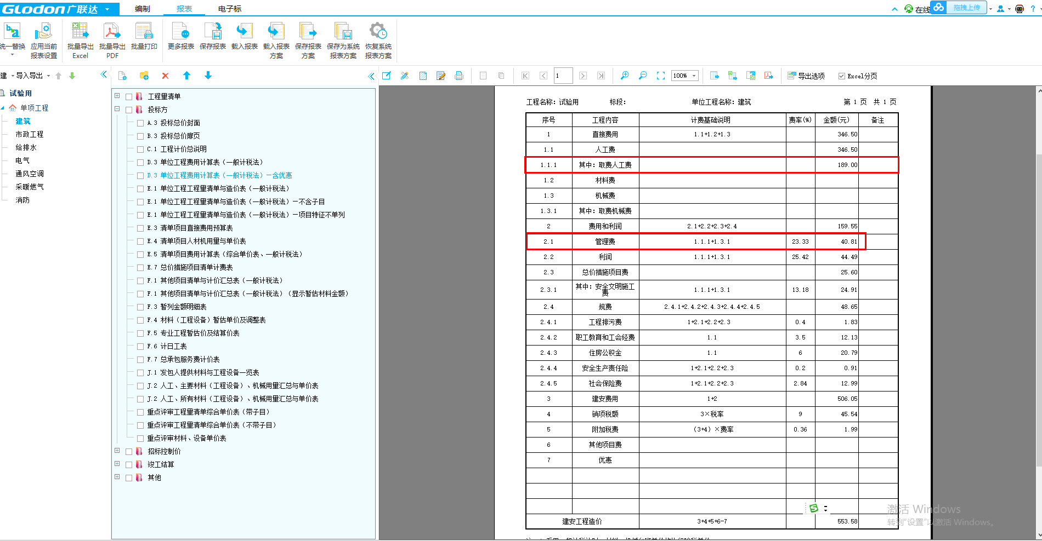1042x541 pixels.
Task: Click export to PDF icon in preview toolbar
Action: [769, 76]
